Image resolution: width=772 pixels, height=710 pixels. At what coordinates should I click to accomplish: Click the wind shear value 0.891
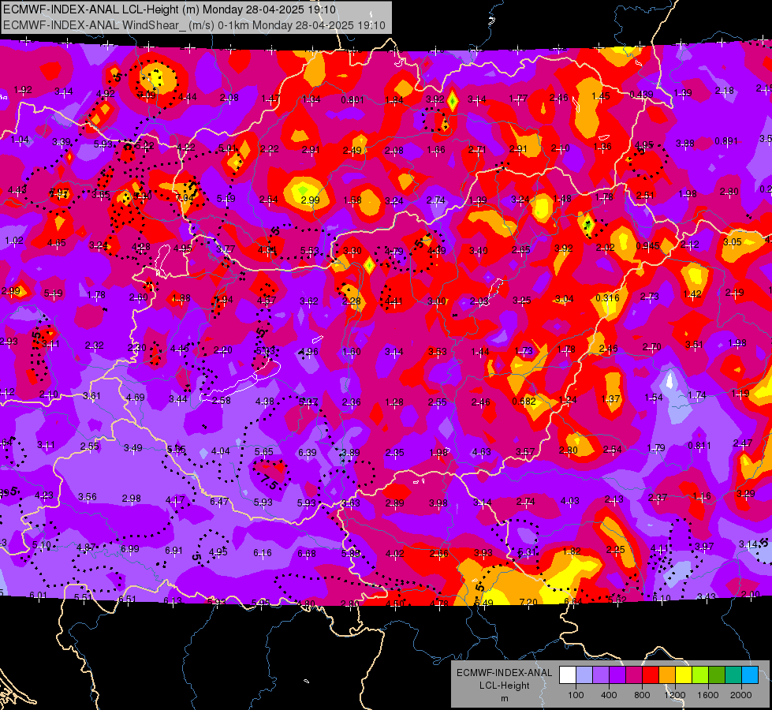pos(726,141)
